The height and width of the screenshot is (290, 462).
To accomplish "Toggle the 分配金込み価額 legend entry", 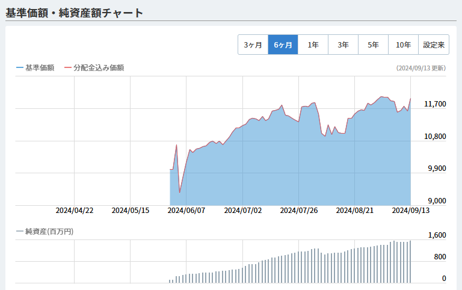I will 94,68.
